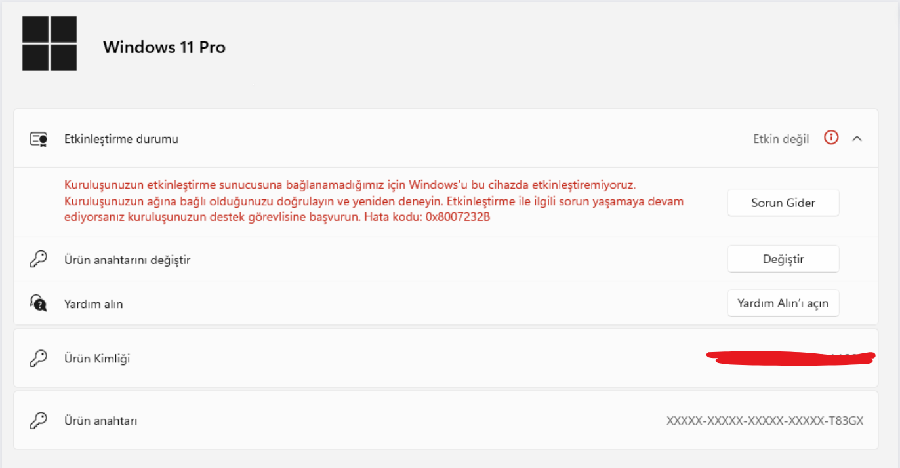The image size is (900, 468).
Task: Collapse the Etkinleştirme durumu section chevron
Action: [x=857, y=138]
